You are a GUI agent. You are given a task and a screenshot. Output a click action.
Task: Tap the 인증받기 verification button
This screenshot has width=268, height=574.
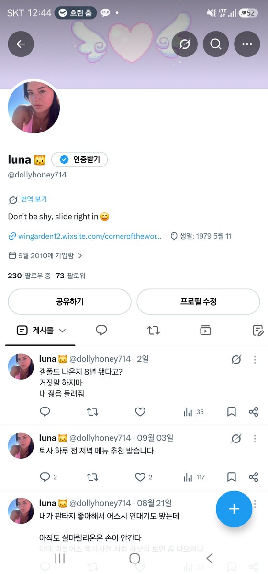coord(79,160)
